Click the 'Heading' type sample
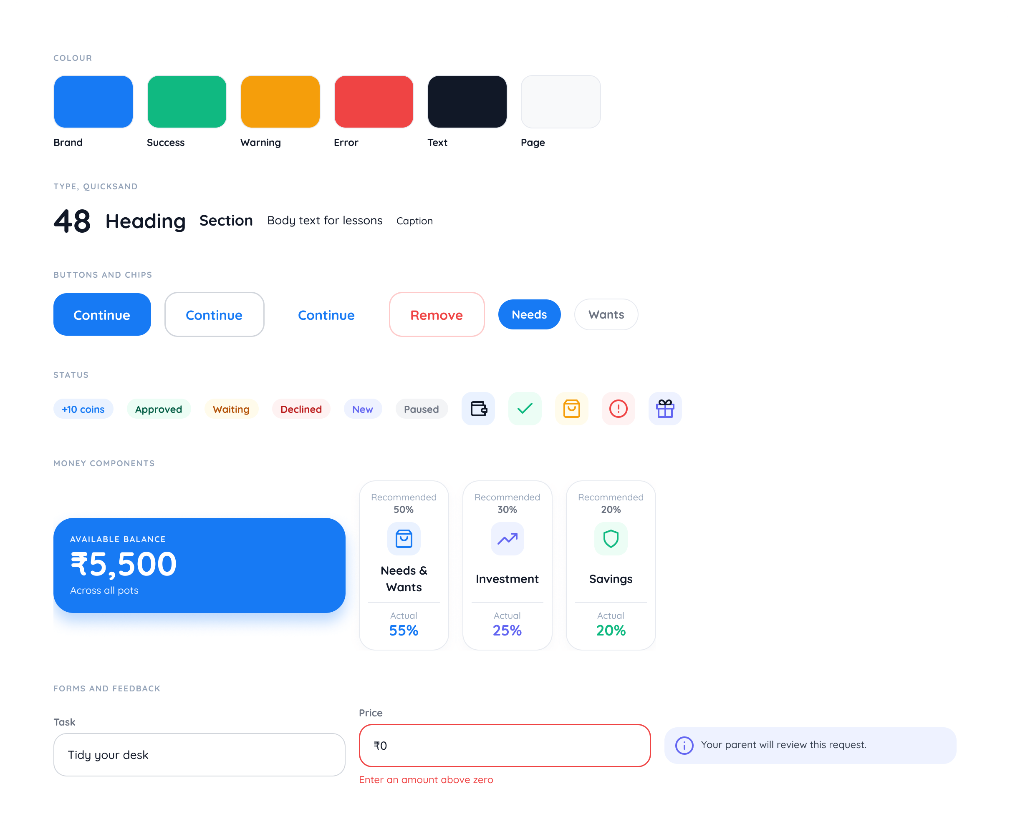Image resolution: width=1010 pixels, height=839 pixels. pos(145,221)
